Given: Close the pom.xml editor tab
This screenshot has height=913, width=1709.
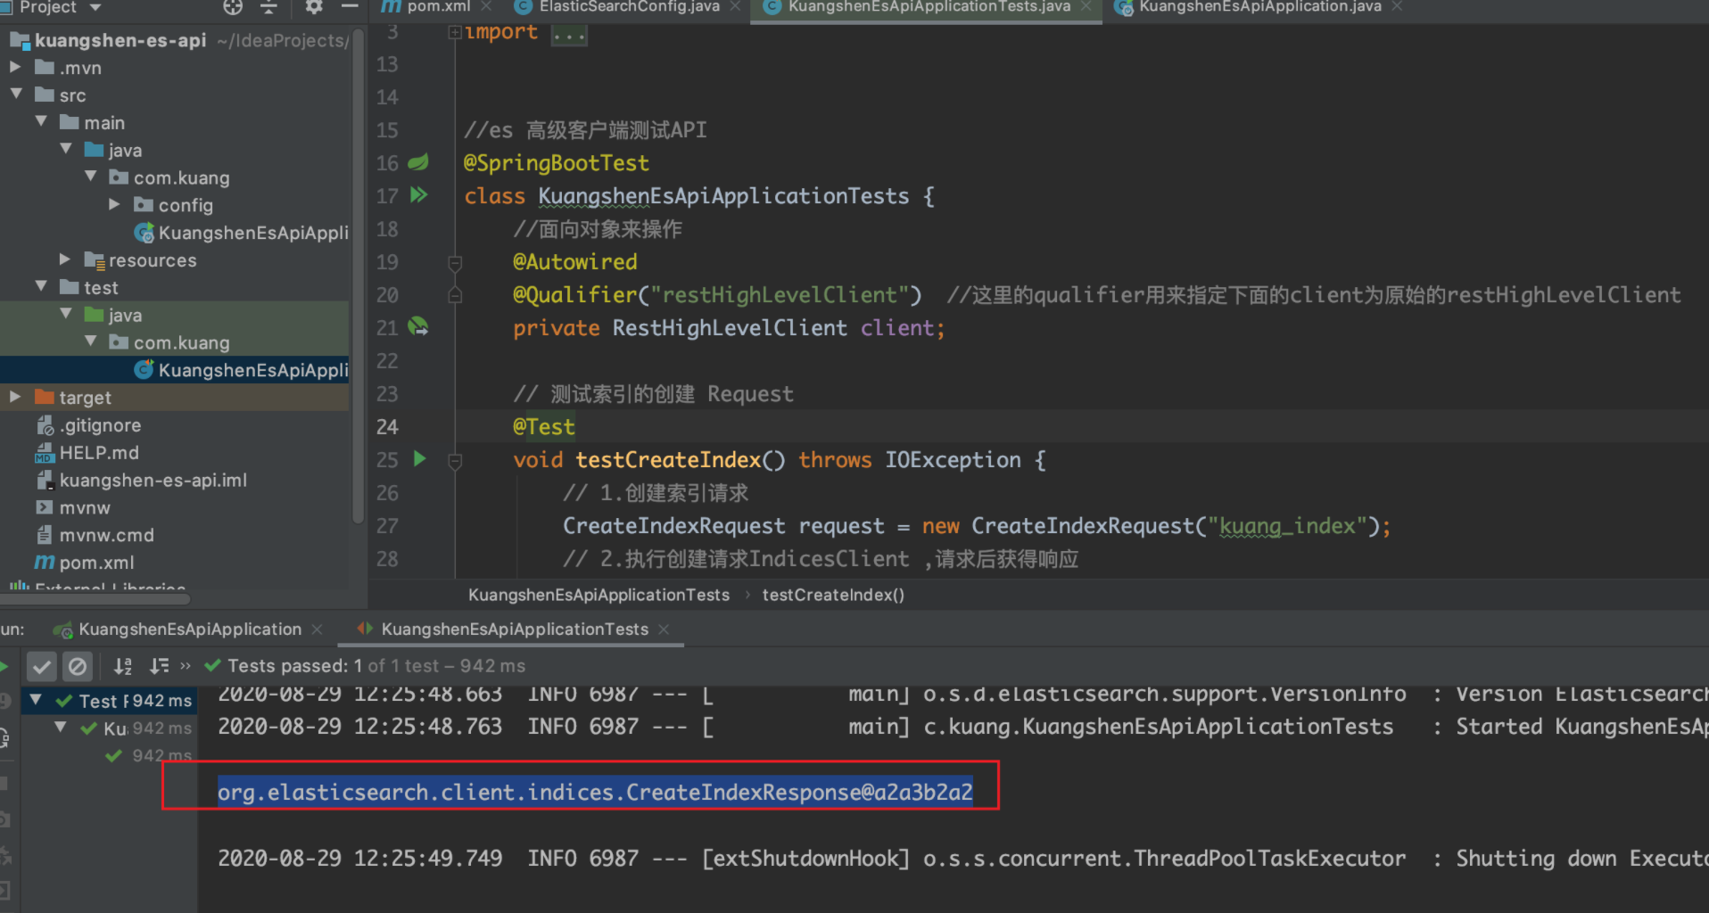Looking at the screenshot, I should 487,7.
